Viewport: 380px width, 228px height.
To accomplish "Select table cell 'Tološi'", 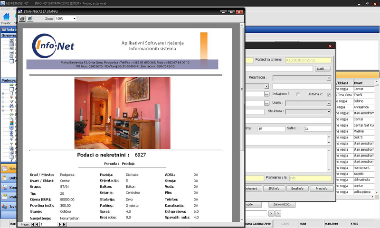I will click(x=364, y=95).
